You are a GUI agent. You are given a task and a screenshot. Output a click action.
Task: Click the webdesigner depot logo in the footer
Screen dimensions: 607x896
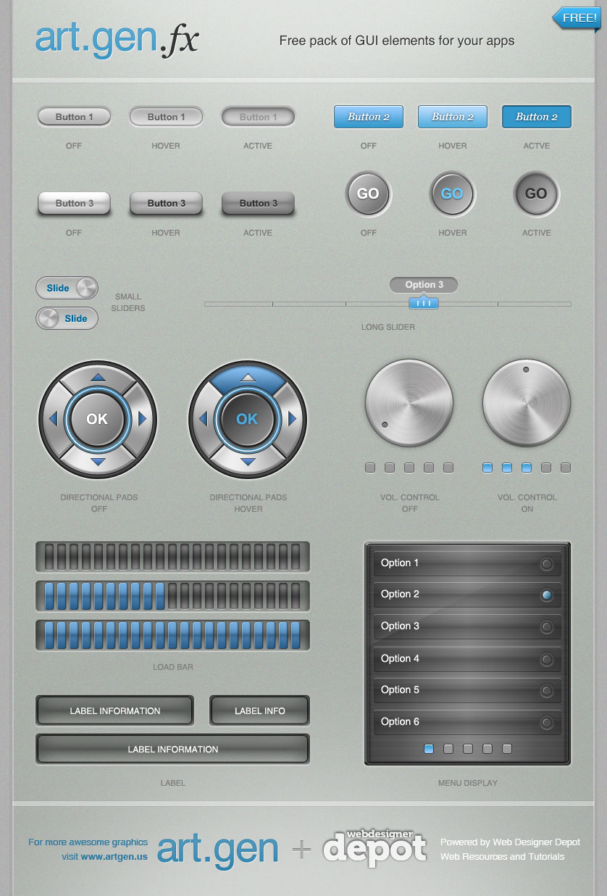(374, 848)
